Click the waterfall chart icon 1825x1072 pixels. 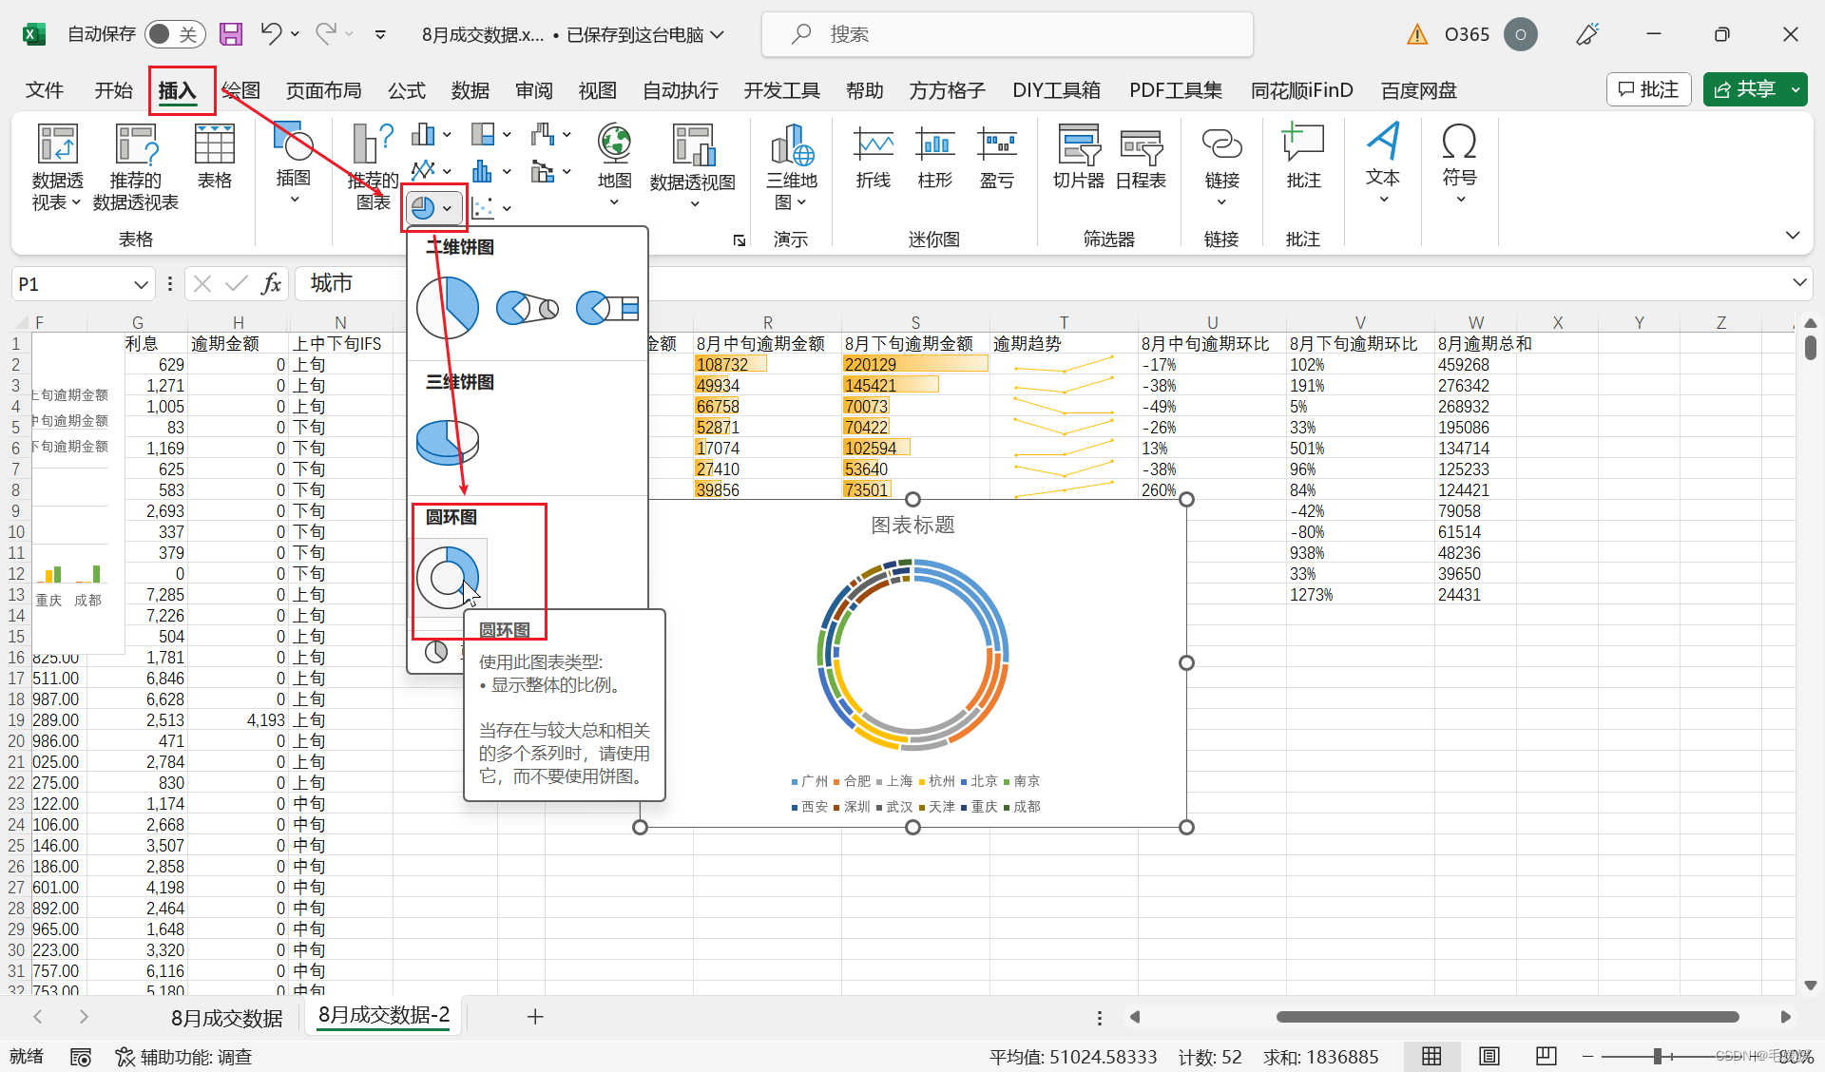click(x=543, y=135)
